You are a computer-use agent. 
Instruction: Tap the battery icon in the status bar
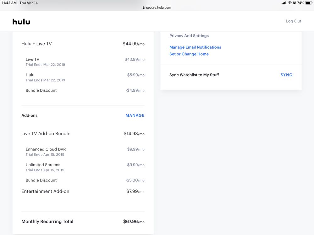click(309, 3)
